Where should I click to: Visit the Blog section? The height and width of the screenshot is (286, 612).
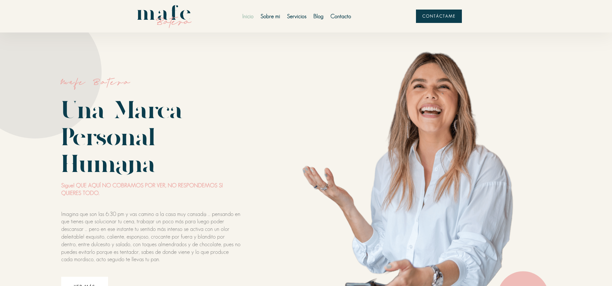click(318, 16)
